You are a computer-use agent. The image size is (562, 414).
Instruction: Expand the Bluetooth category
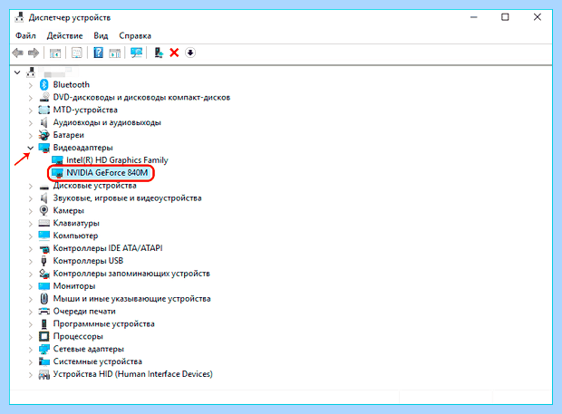tap(31, 85)
